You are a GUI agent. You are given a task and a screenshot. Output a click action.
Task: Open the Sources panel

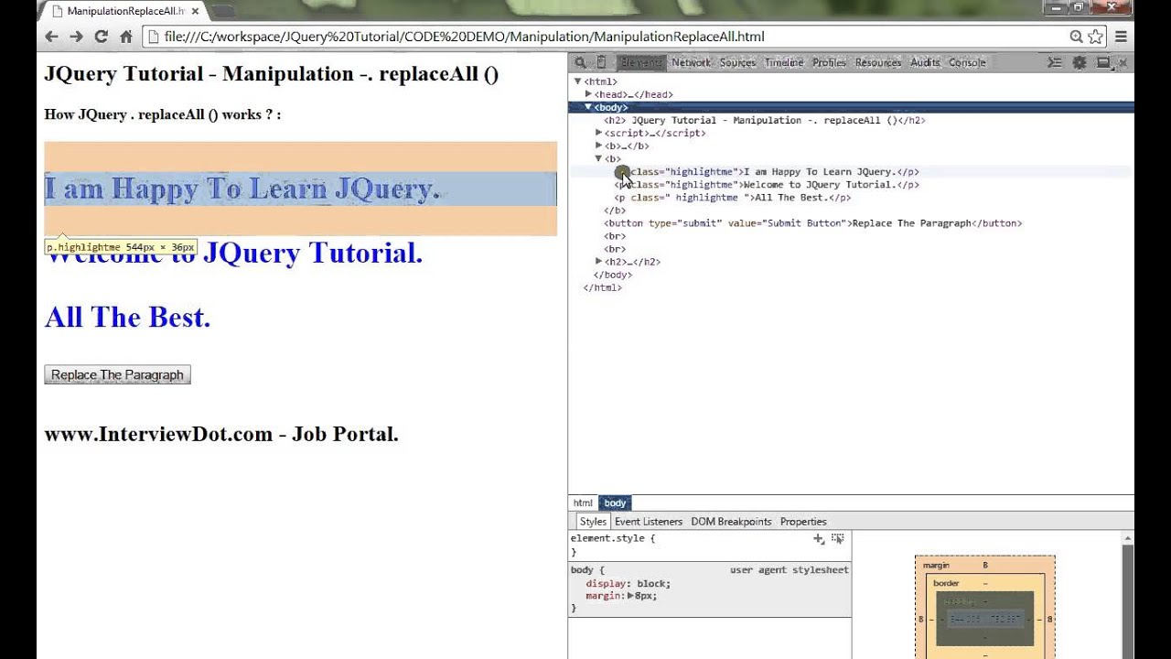click(737, 62)
